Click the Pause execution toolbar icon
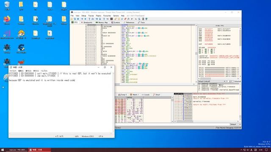Viewport: 271px width, 152px height. coord(86,19)
